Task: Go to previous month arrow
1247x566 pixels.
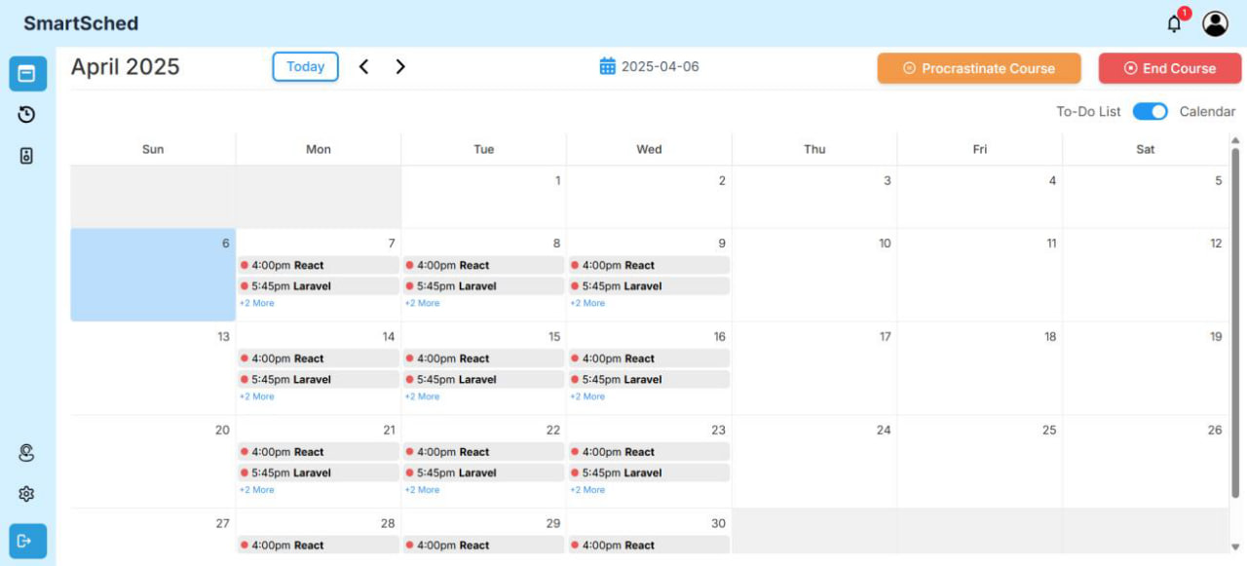Action: point(363,66)
